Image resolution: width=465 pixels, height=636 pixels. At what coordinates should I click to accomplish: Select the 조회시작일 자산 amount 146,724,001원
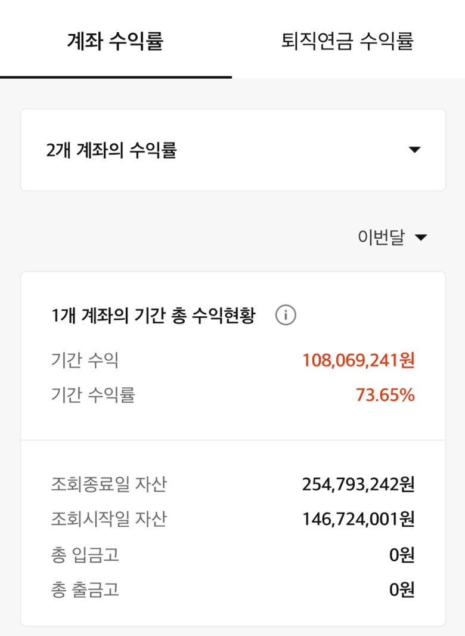click(x=358, y=519)
